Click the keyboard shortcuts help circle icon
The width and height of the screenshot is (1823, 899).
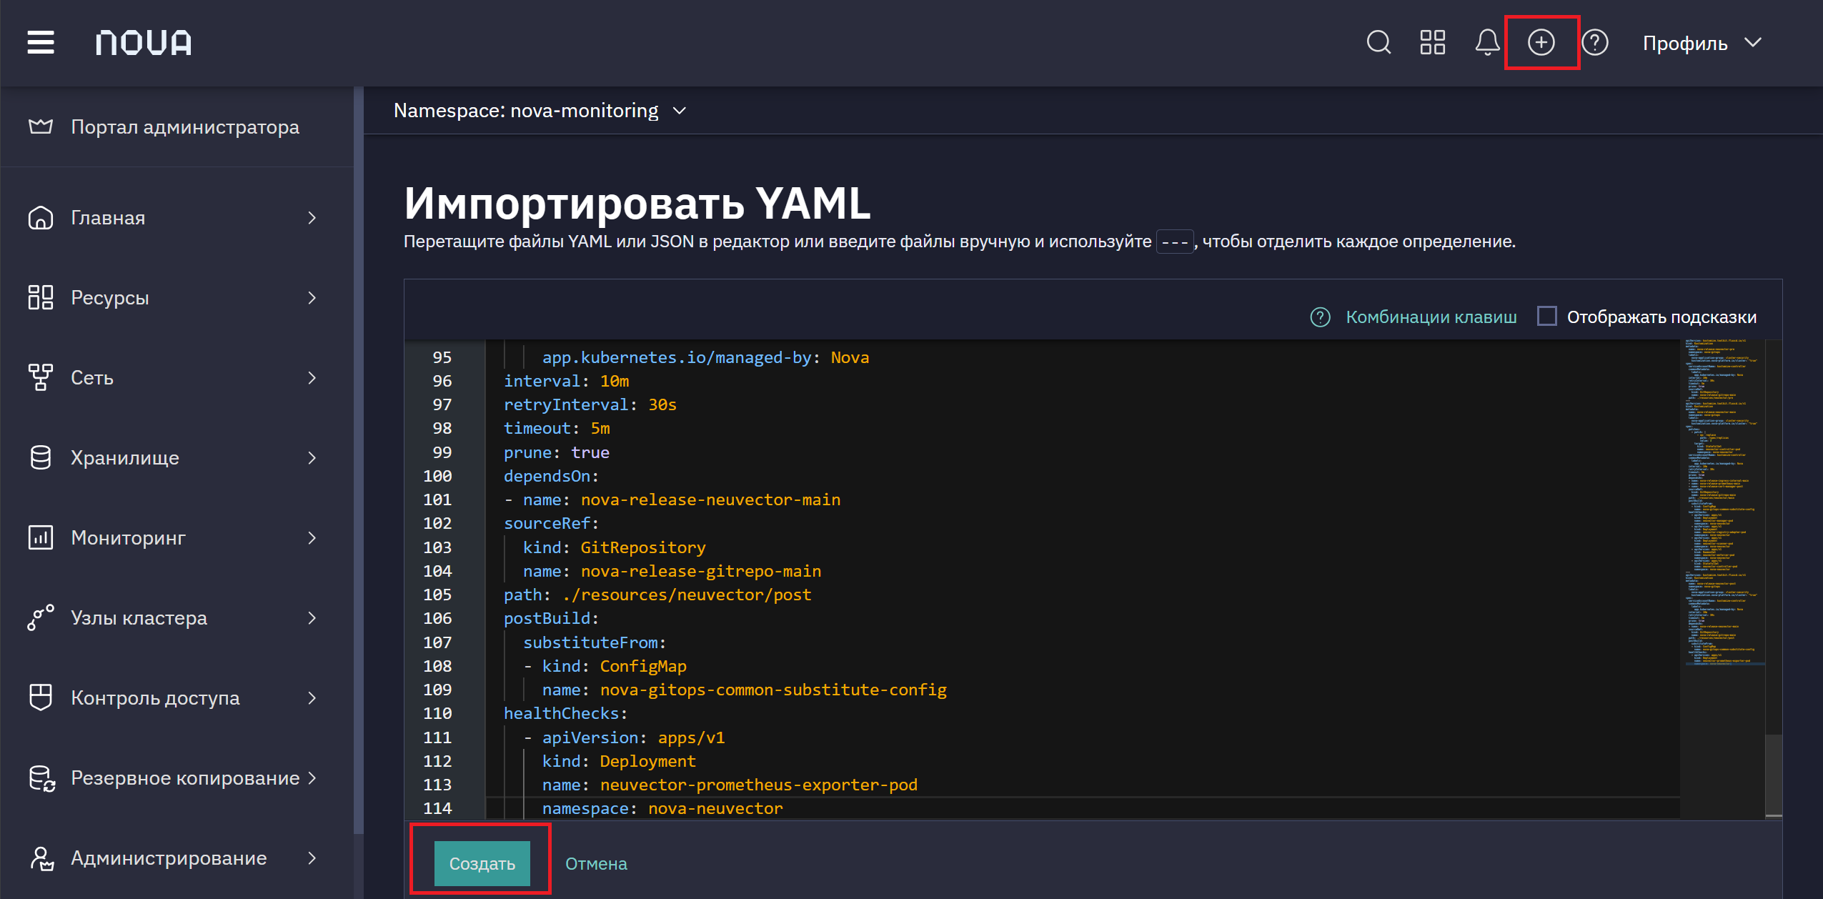[x=1320, y=317]
